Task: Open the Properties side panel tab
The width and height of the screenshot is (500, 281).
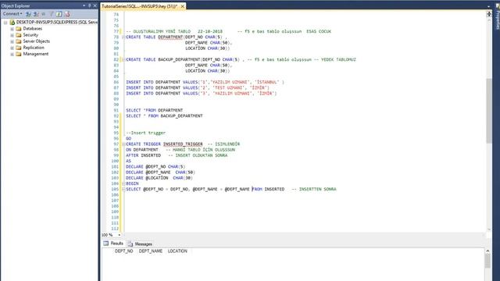Action: (x=497, y=20)
